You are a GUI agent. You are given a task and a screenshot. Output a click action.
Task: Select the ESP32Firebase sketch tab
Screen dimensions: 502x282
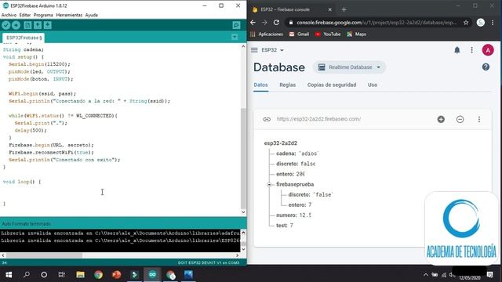[x=23, y=38]
